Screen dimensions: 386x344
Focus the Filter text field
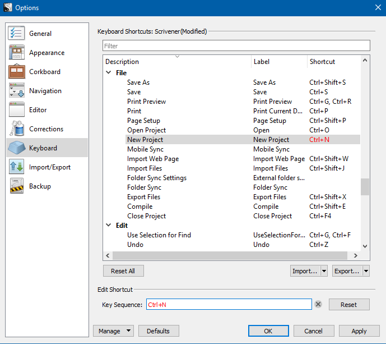pos(236,46)
